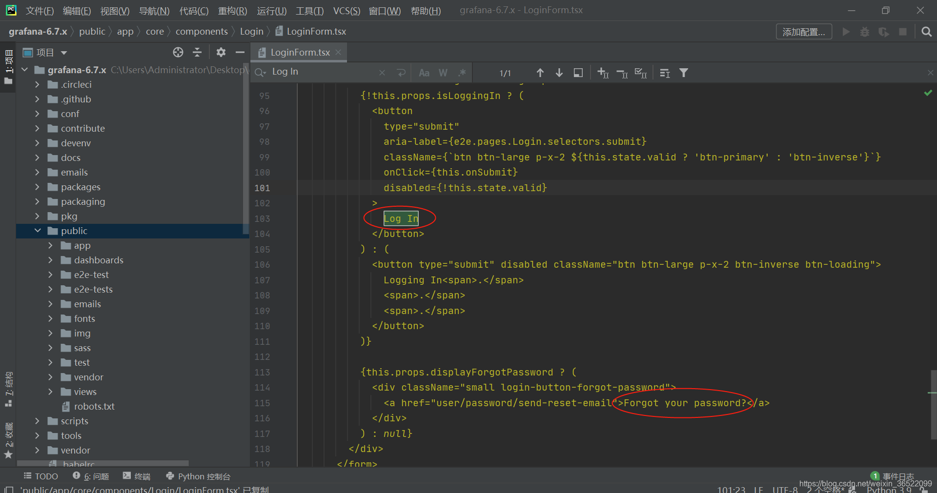The width and height of the screenshot is (937, 493).
Task: Toggle Words option W in find bar
Action: pos(443,73)
